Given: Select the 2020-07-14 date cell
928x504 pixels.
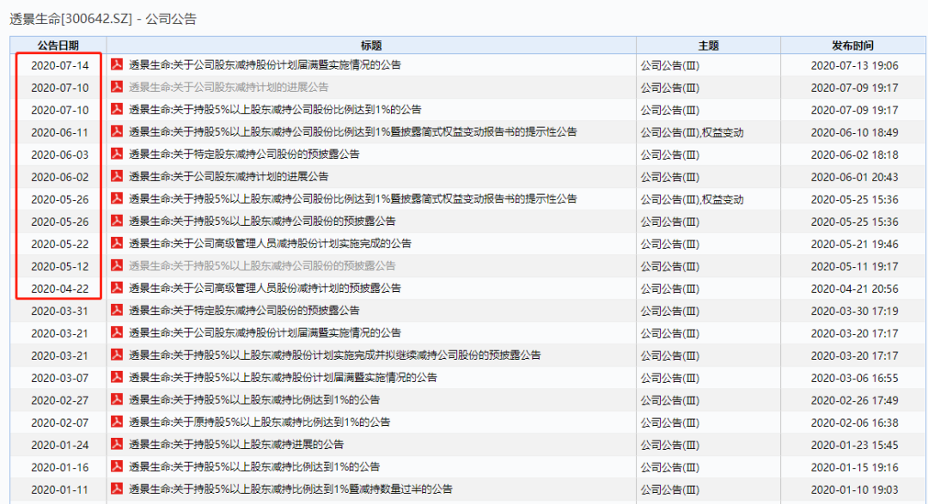Looking at the screenshot, I should (59, 65).
